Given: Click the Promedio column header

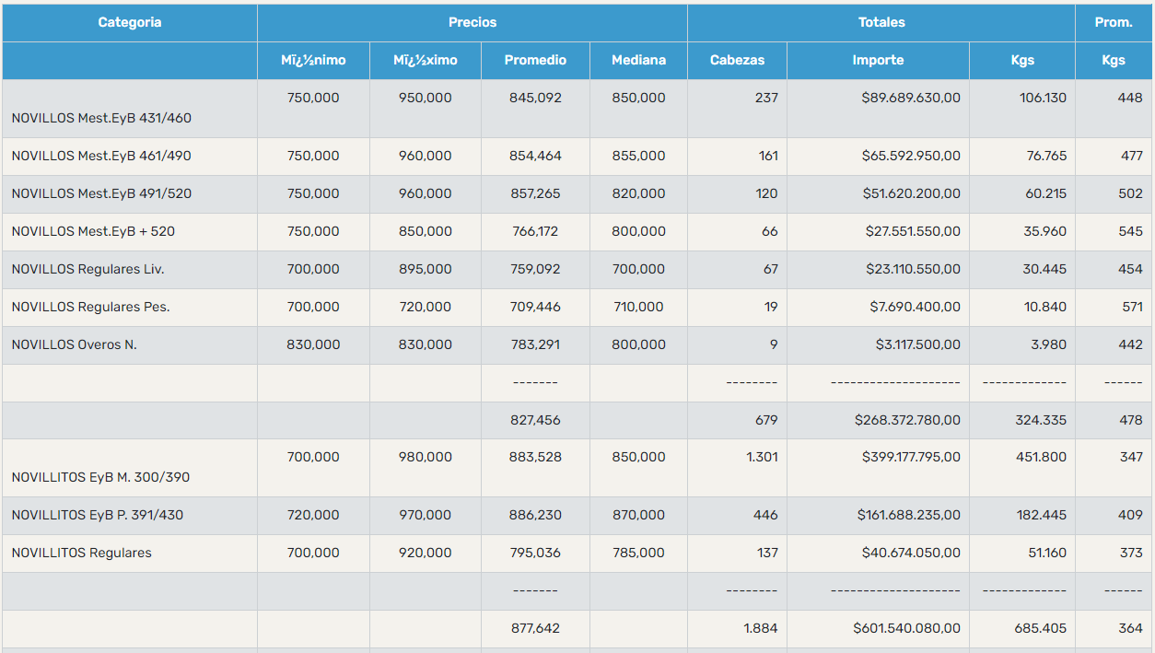Looking at the screenshot, I should pos(535,60).
